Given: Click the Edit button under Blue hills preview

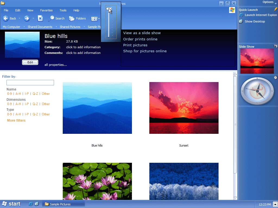Looking at the screenshot, I should pos(30,62).
